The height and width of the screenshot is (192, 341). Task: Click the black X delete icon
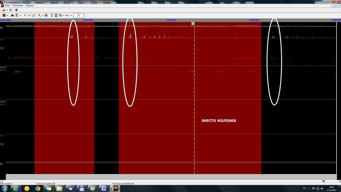point(11,10)
